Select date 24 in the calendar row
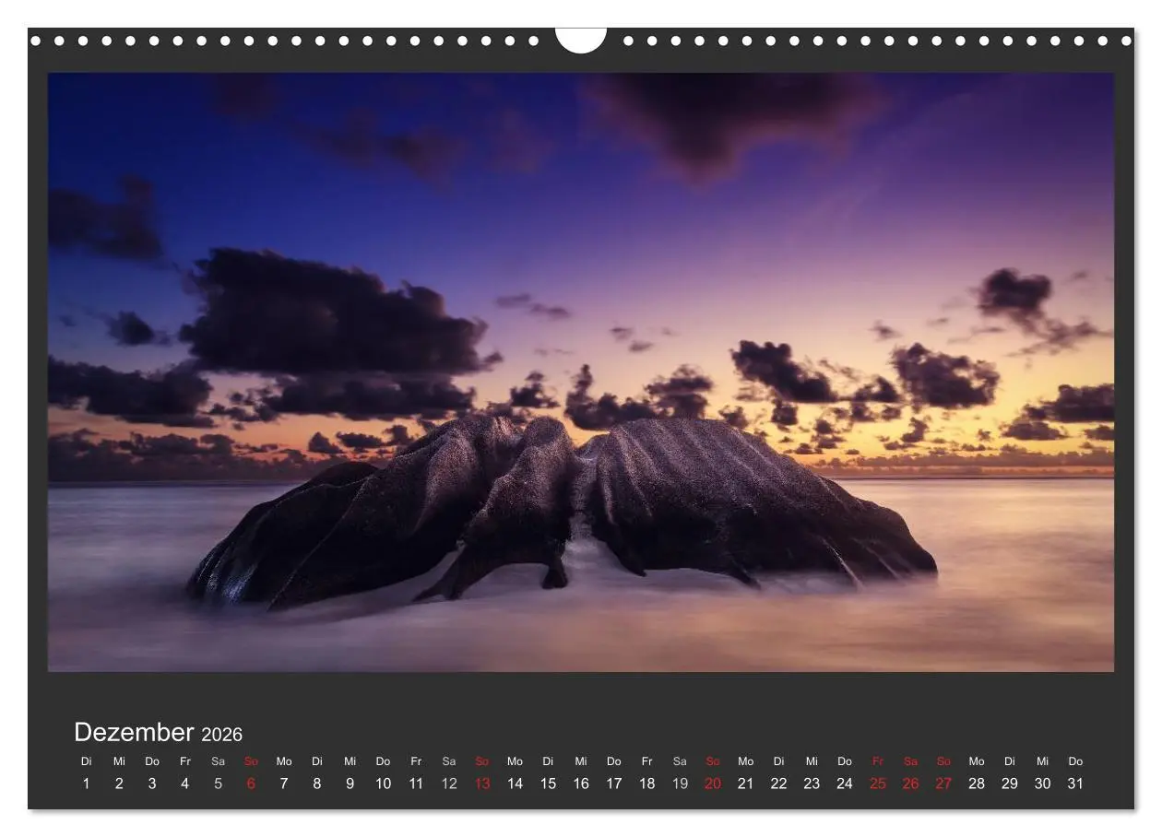Image resolution: width=1162 pixels, height=837 pixels. [x=845, y=784]
